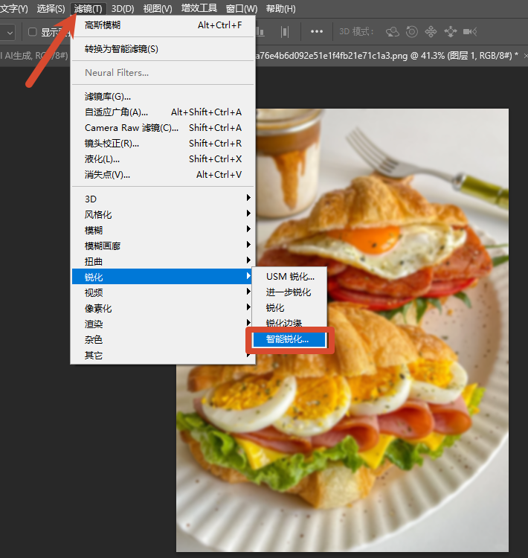Image resolution: width=528 pixels, height=558 pixels.
Task: Open the tool preset dropdown chevron
Action: 10,33
